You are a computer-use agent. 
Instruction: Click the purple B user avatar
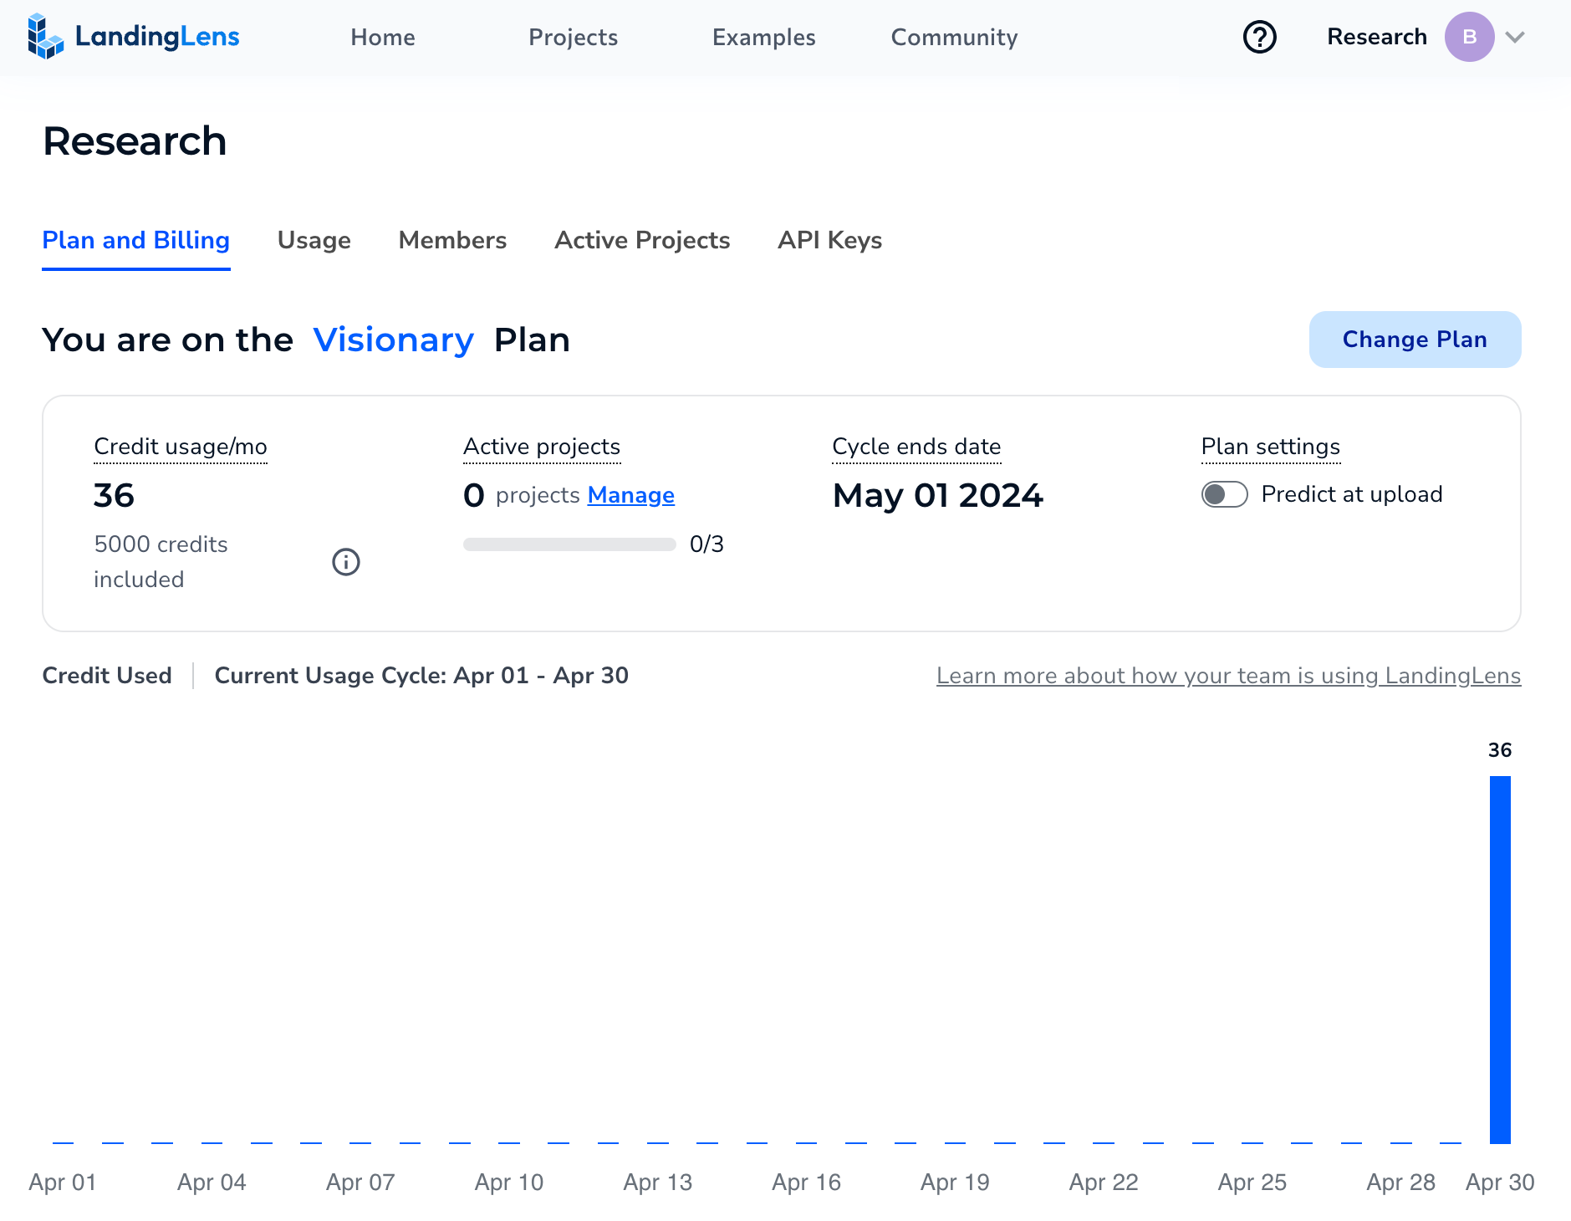[1469, 37]
